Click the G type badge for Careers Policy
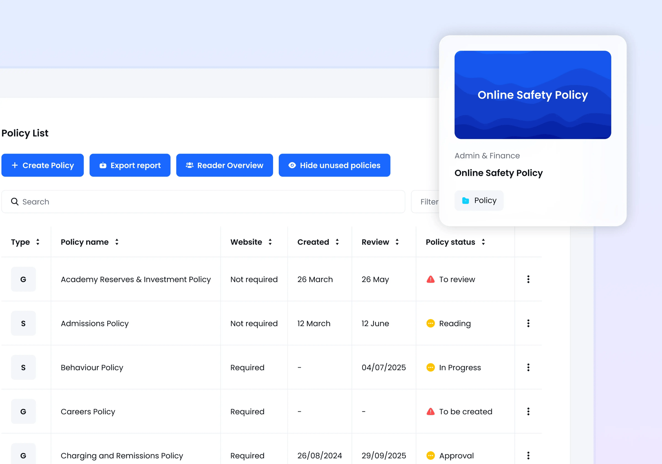This screenshot has width=662, height=464. [x=23, y=411]
